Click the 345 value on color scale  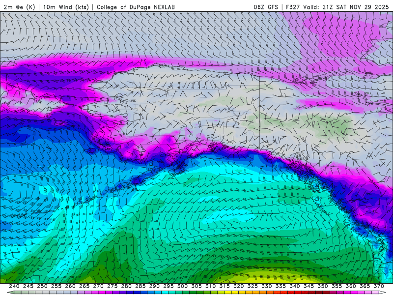pyautogui.click(x=309, y=286)
